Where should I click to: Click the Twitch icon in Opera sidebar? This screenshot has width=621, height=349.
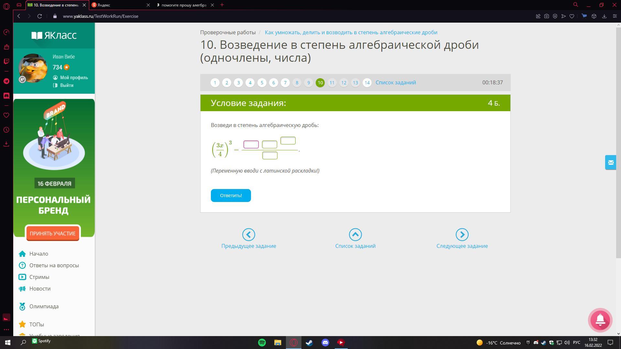[6, 61]
